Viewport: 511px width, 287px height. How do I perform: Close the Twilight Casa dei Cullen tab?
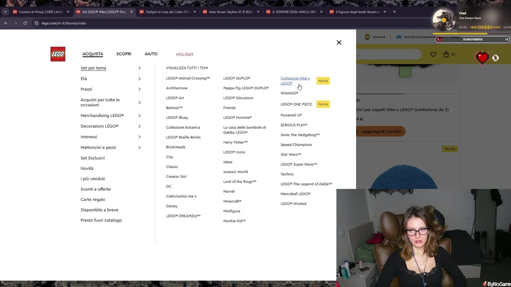(x=195, y=12)
